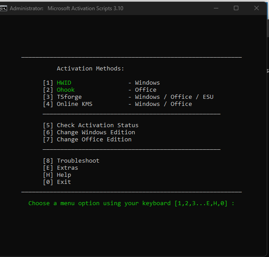
Task: Click the '[8]' option number
Action: (x=48, y=161)
